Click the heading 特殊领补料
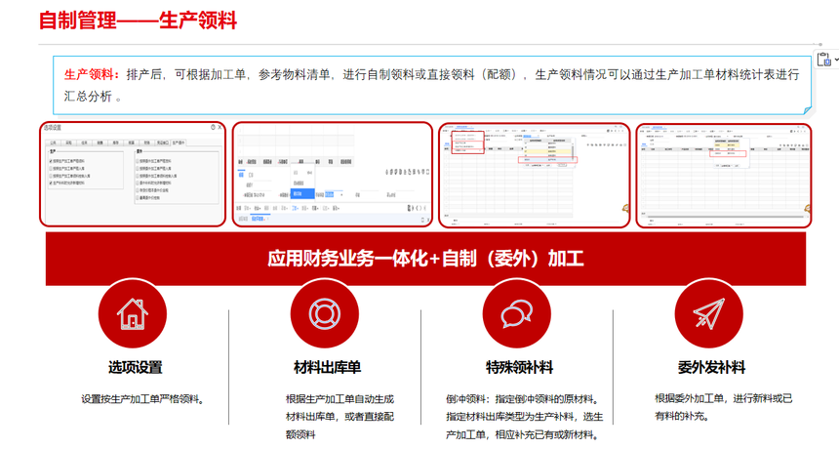This screenshot has width=839, height=449. [519, 368]
